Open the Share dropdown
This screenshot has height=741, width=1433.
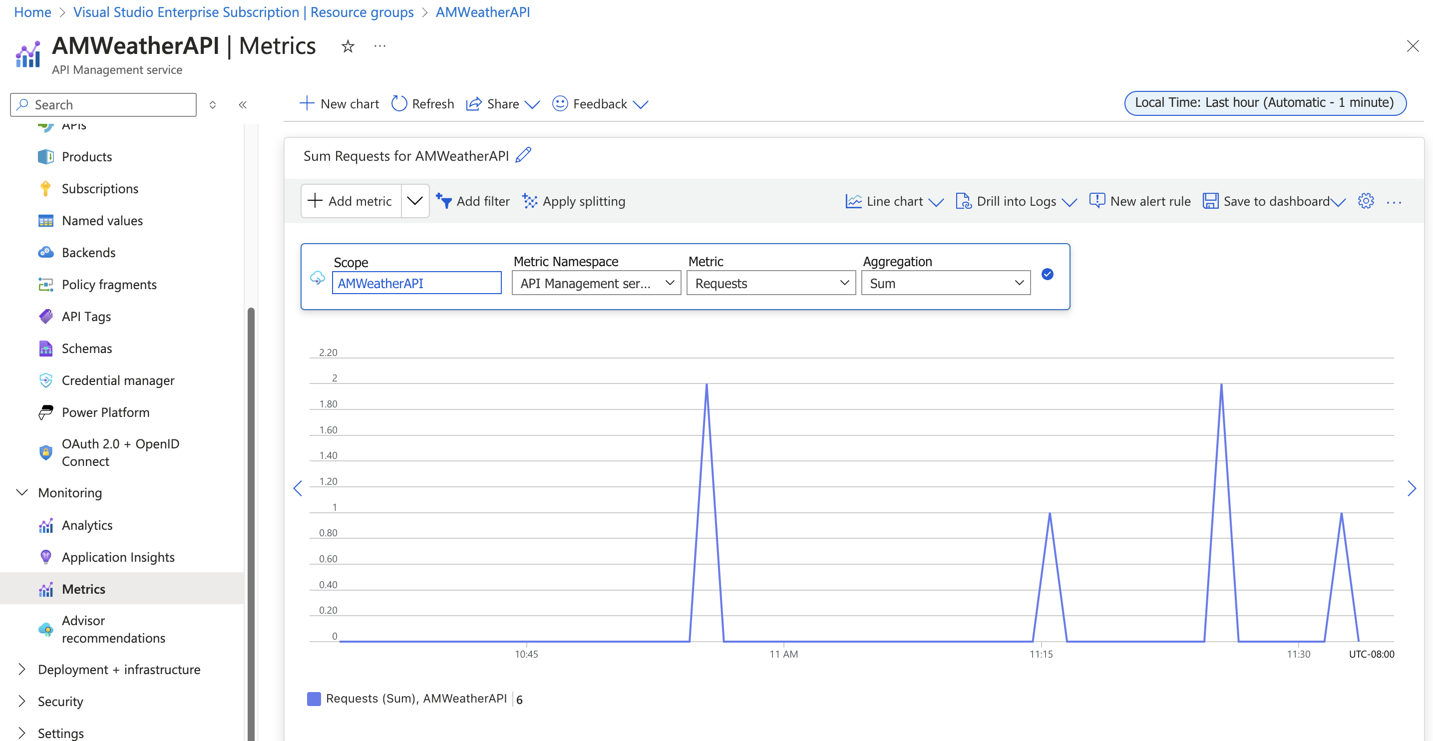pyautogui.click(x=503, y=104)
